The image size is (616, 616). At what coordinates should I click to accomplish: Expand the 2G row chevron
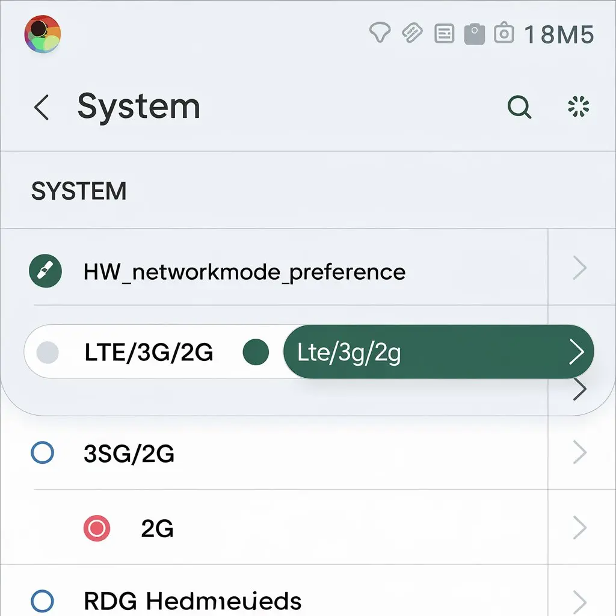pos(580,528)
